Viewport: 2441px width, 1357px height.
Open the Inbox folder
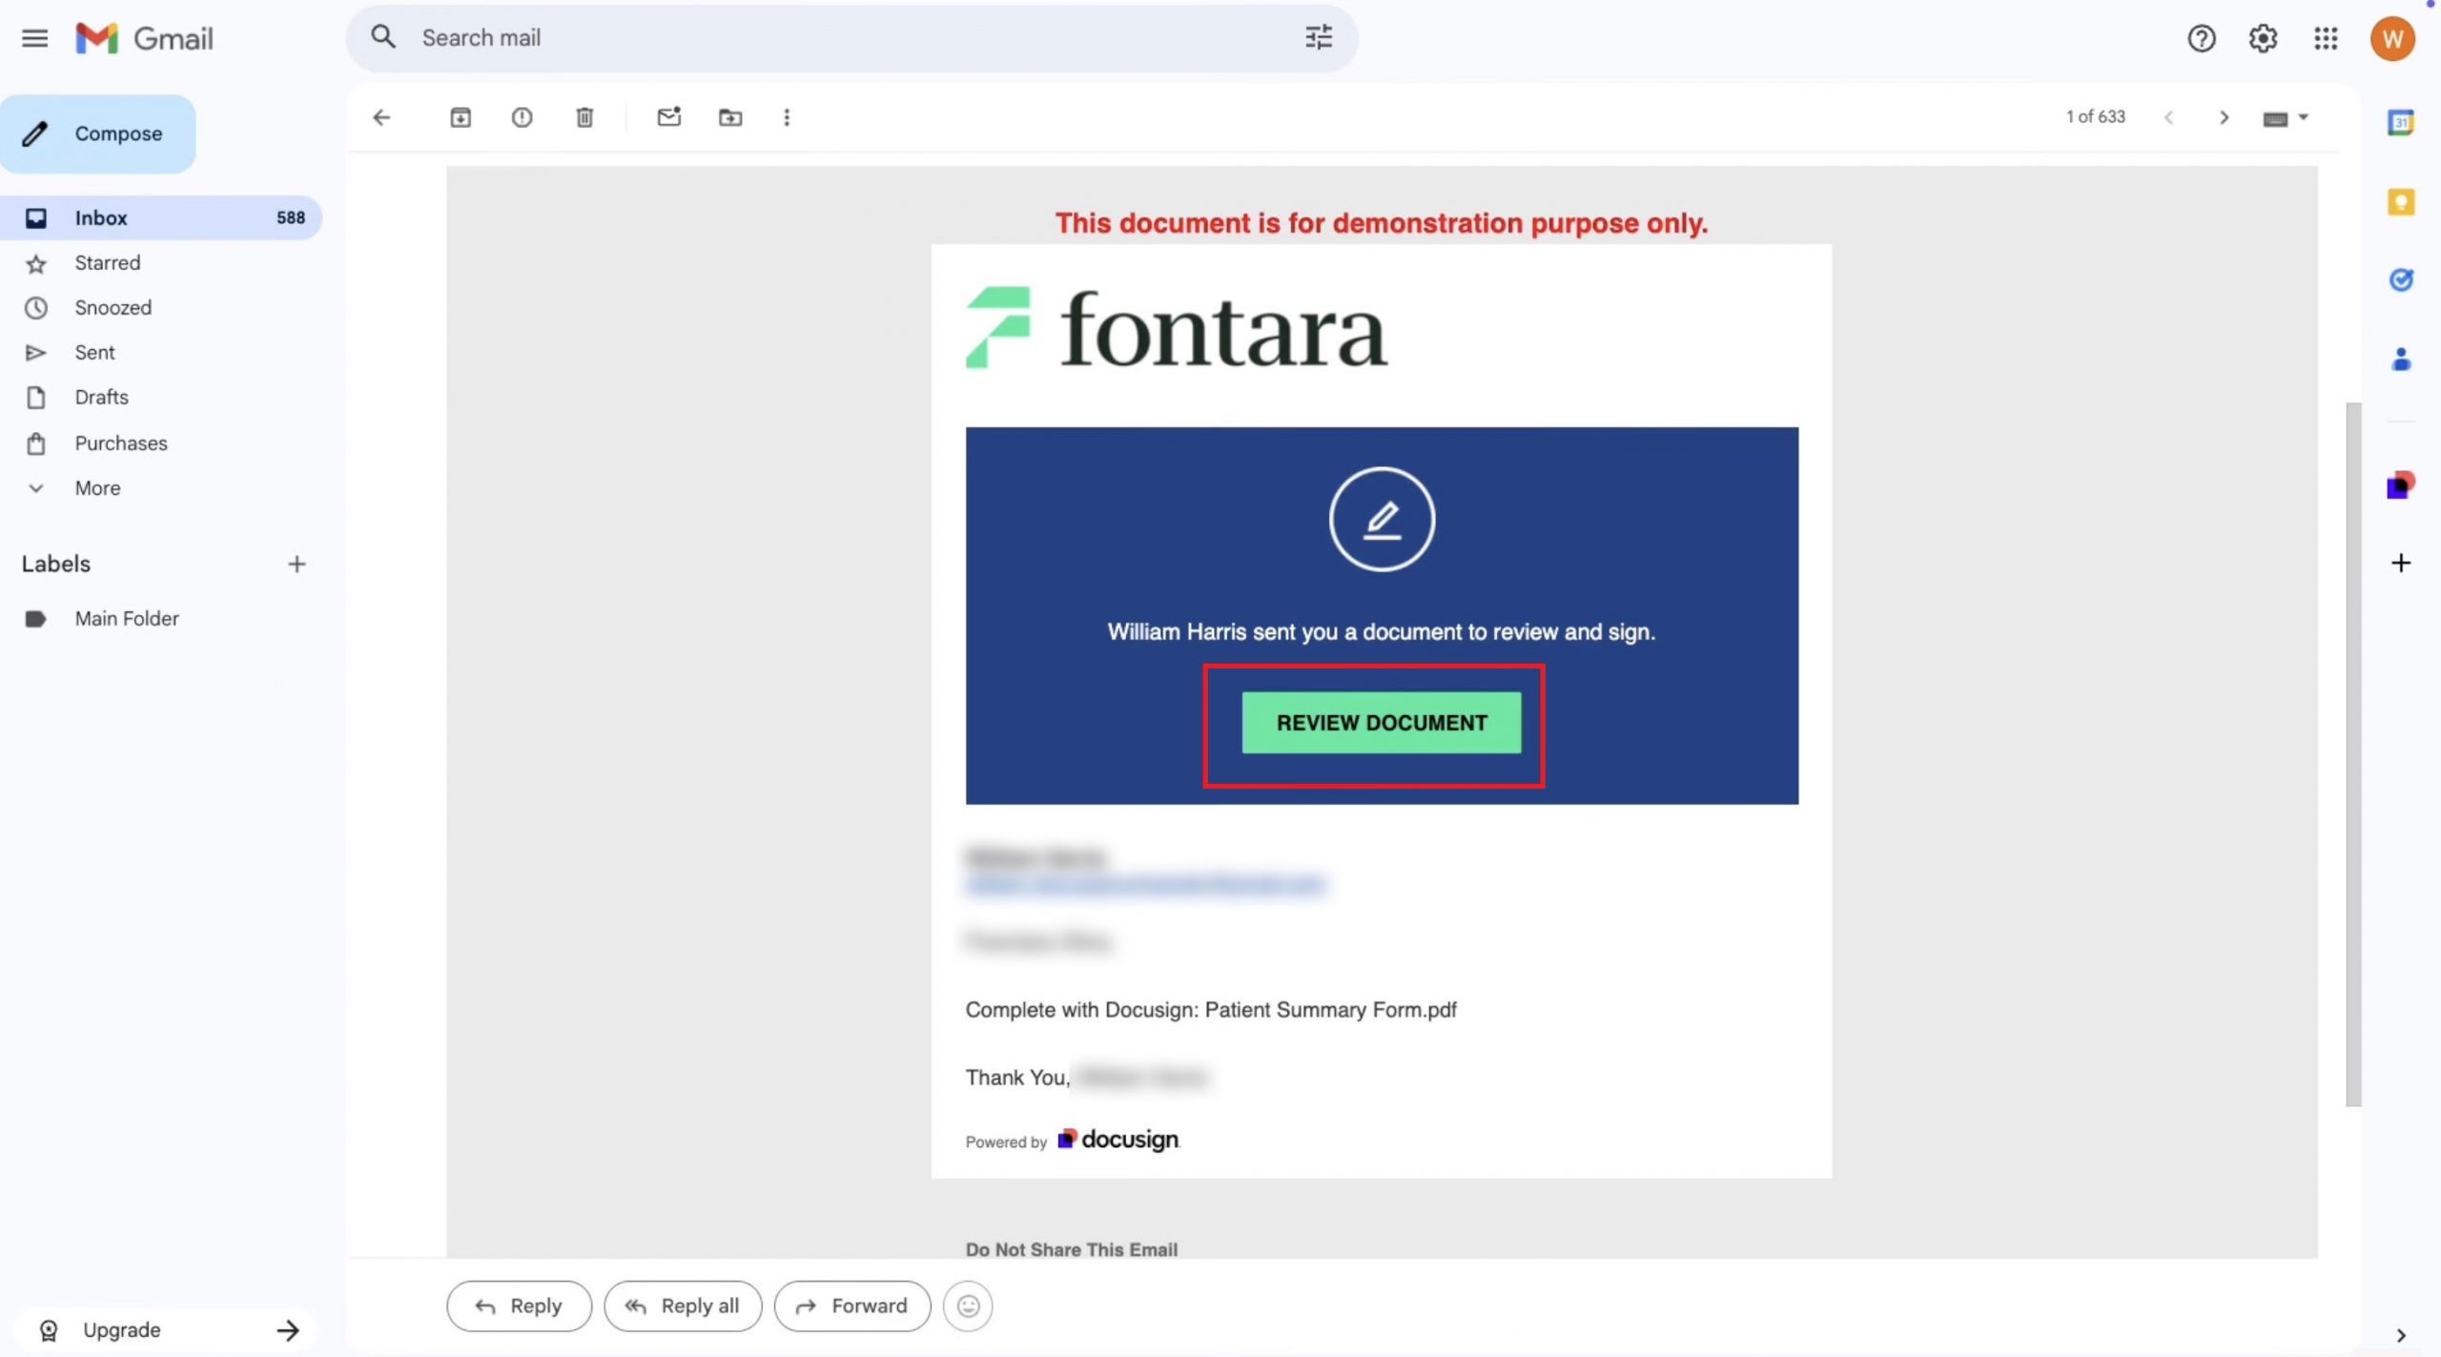coord(160,217)
